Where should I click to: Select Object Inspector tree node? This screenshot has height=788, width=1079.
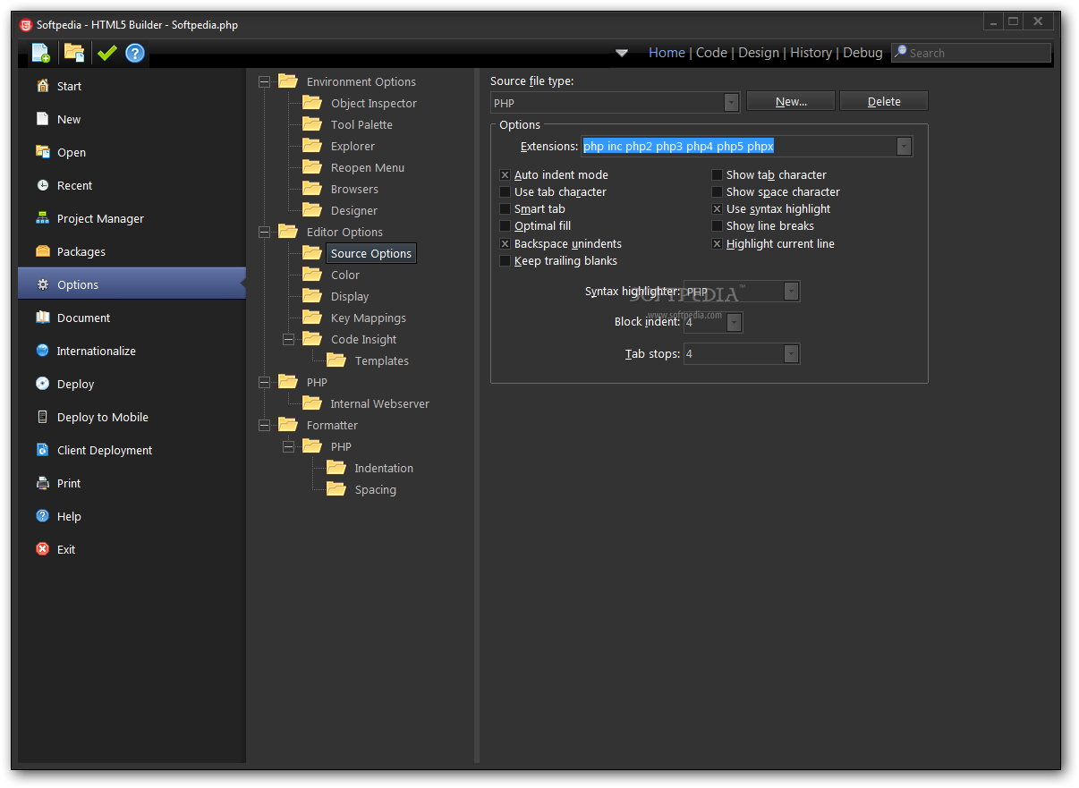374,104
